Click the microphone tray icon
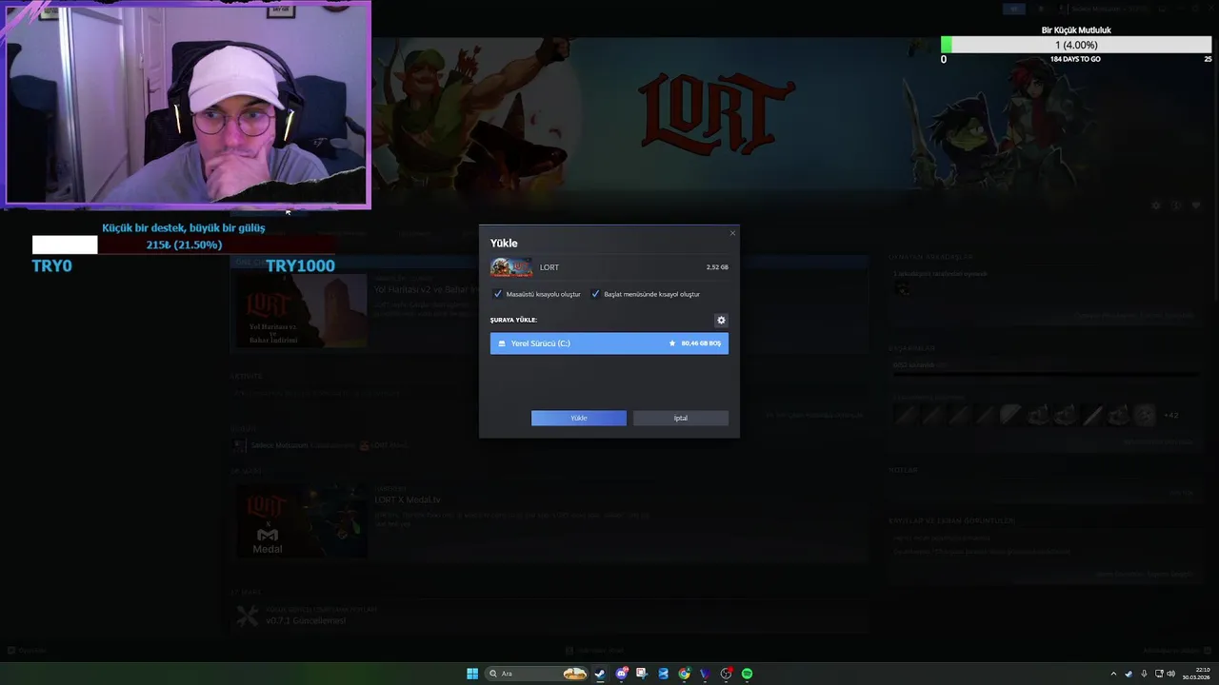Viewport: 1219px width, 685px height. (x=1144, y=674)
